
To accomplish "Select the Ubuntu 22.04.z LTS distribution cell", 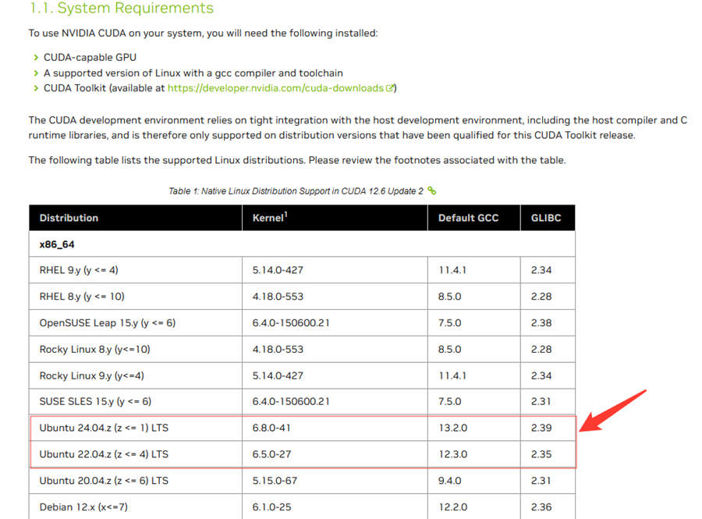I will [104, 454].
